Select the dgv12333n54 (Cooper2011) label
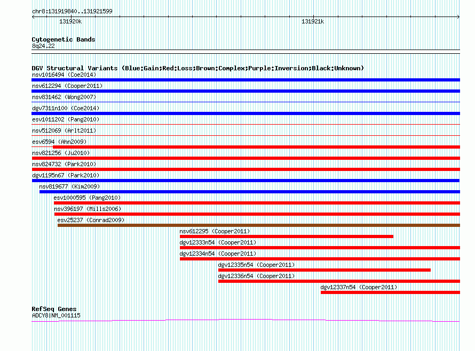475x351 pixels. 218,242
